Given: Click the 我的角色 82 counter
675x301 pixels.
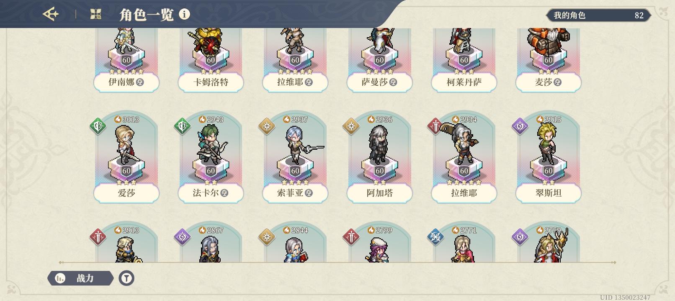Looking at the screenshot, I should click(x=598, y=15).
